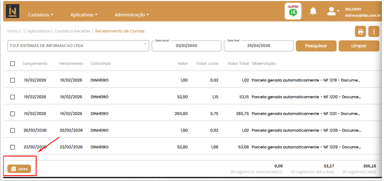Go to Contas a Receber breadcrumb

click(x=72, y=31)
